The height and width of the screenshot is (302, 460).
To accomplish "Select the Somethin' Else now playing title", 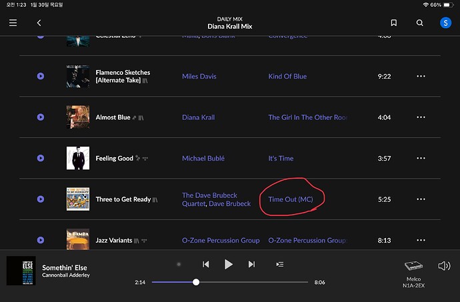I will point(65,267).
